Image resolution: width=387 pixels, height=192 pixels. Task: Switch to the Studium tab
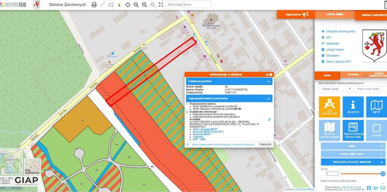[353, 74]
